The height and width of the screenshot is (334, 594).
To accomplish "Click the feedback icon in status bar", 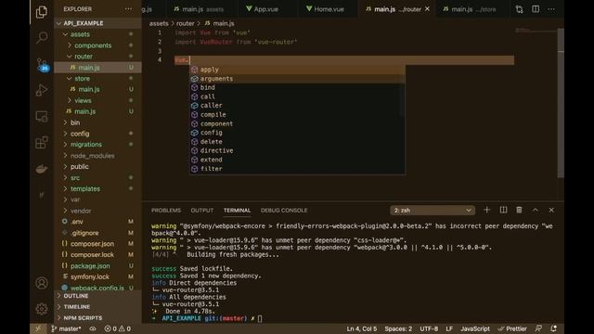I will (x=538, y=328).
